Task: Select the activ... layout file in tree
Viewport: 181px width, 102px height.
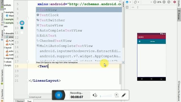Action: [x=10, y=51]
